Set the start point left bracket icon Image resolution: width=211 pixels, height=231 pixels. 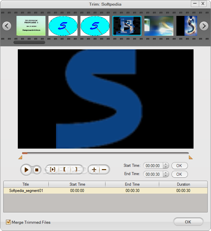tap(64, 169)
